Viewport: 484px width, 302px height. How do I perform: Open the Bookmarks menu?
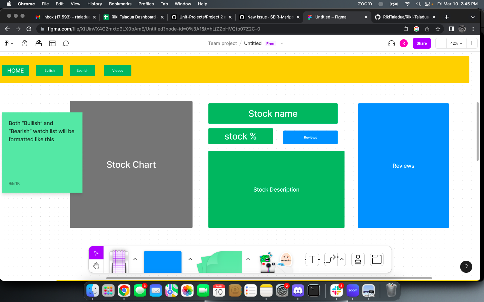[x=120, y=4]
